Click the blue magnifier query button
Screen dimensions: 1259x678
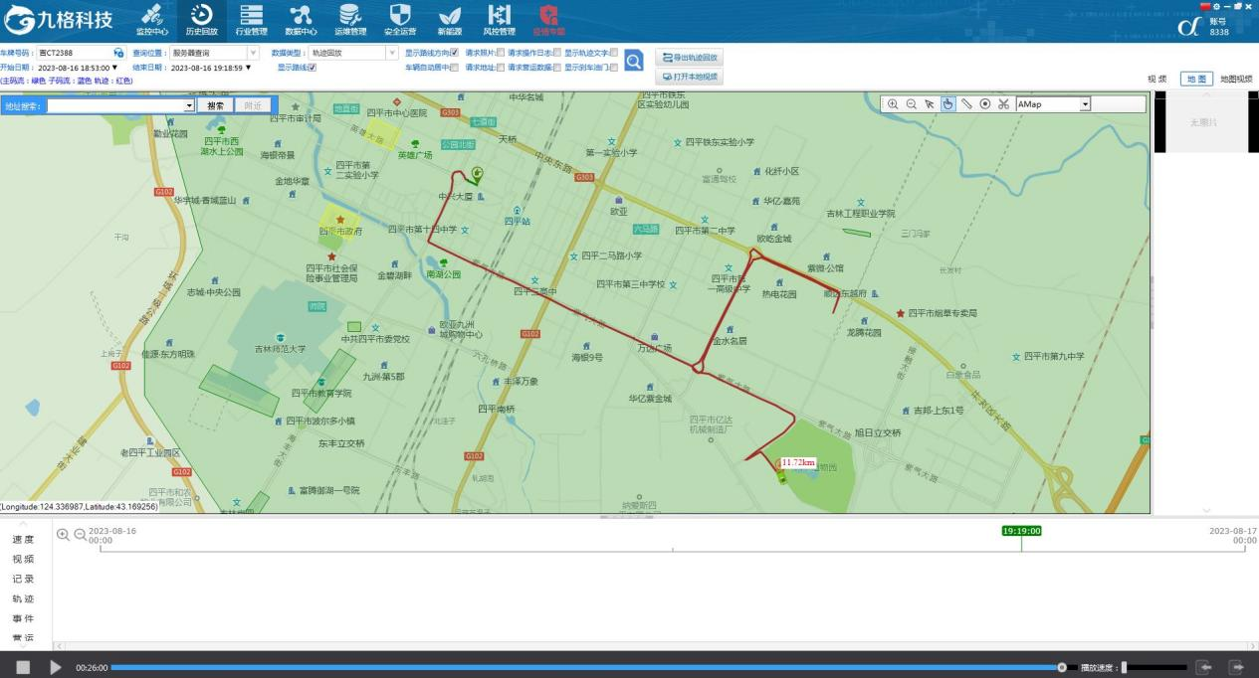[634, 62]
